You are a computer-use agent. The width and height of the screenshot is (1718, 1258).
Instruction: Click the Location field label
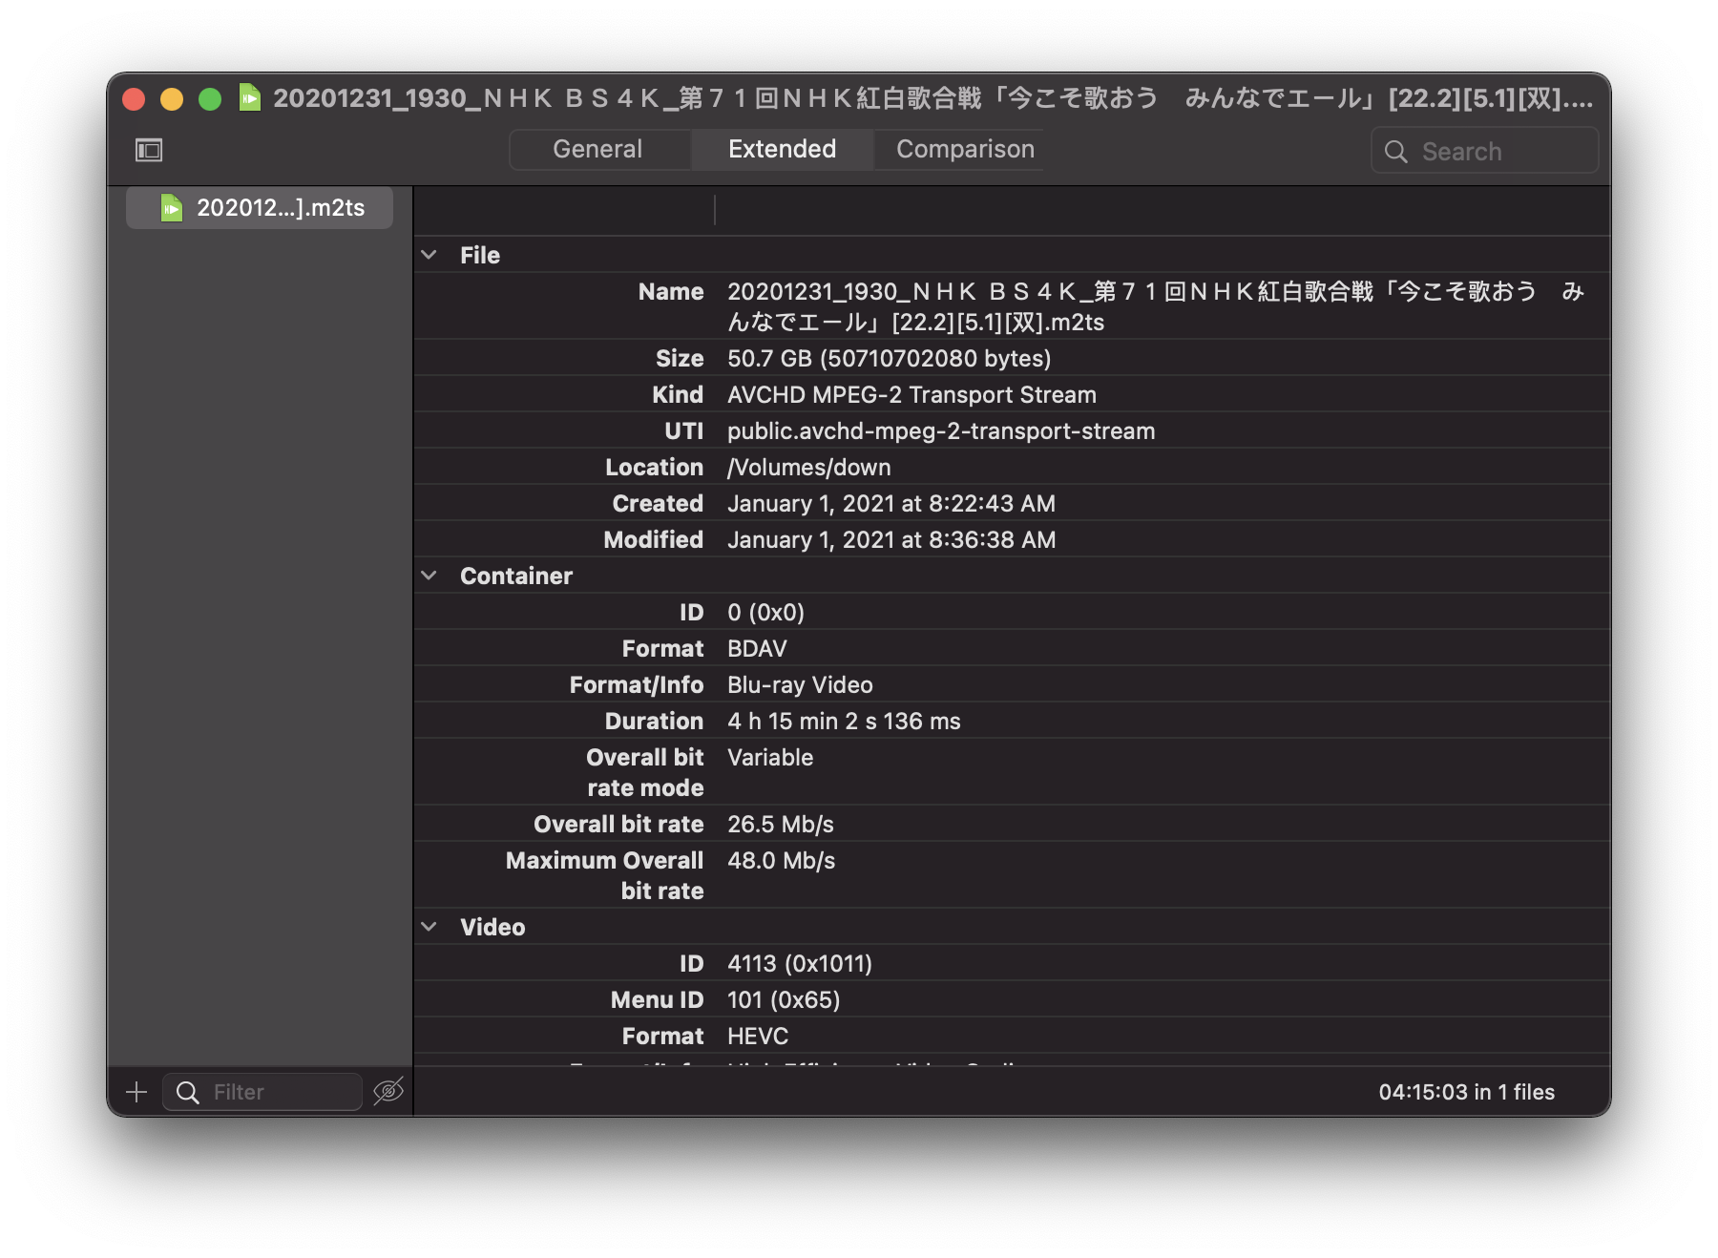pos(655,468)
